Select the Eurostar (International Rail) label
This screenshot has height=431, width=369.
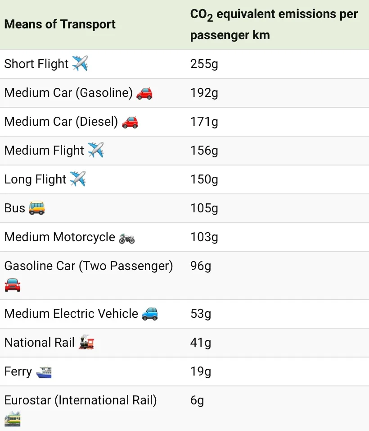[x=81, y=400]
